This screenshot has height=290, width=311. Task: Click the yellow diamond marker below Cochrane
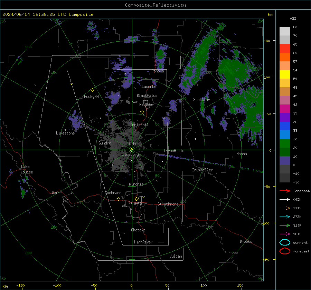(x=118, y=199)
